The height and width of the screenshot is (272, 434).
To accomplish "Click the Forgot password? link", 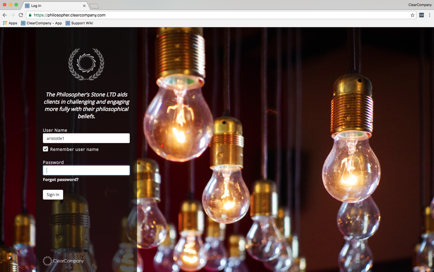I will click(61, 180).
